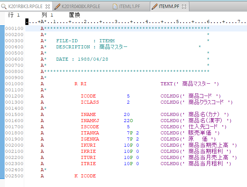Click the 22O length of INAMKJ
The width and height of the screenshot is (247, 187).
128,121
